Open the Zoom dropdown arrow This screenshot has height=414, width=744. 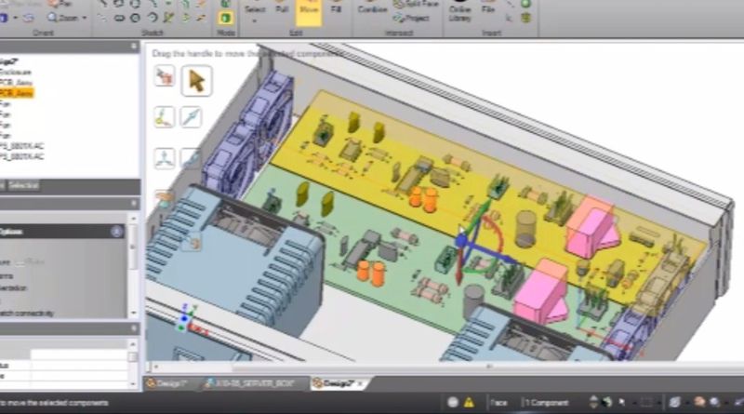(85, 18)
